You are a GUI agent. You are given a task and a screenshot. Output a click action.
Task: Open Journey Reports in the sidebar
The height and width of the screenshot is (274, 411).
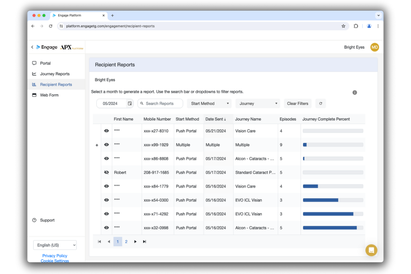tap(56, 74)
